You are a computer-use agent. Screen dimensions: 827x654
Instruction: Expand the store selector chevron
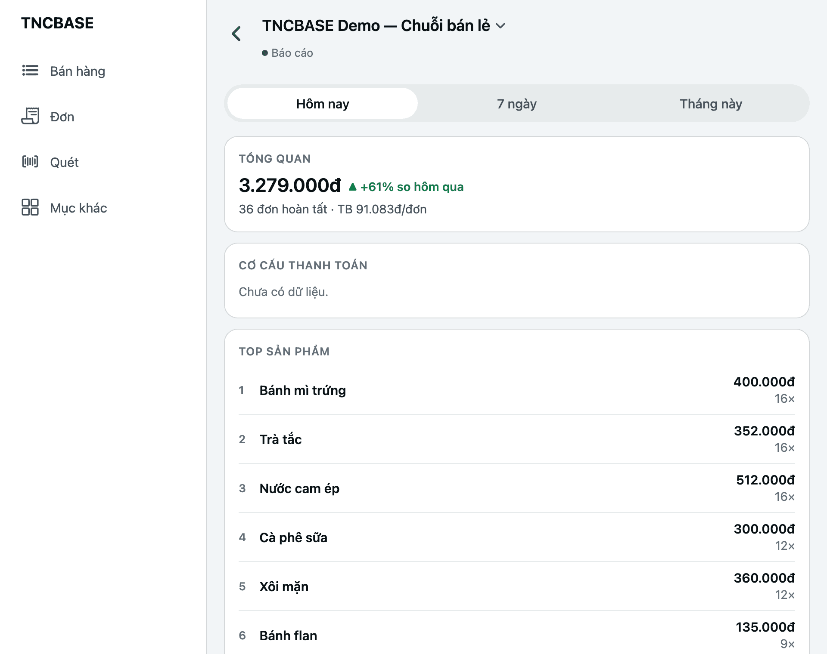[x=501, y=26]
